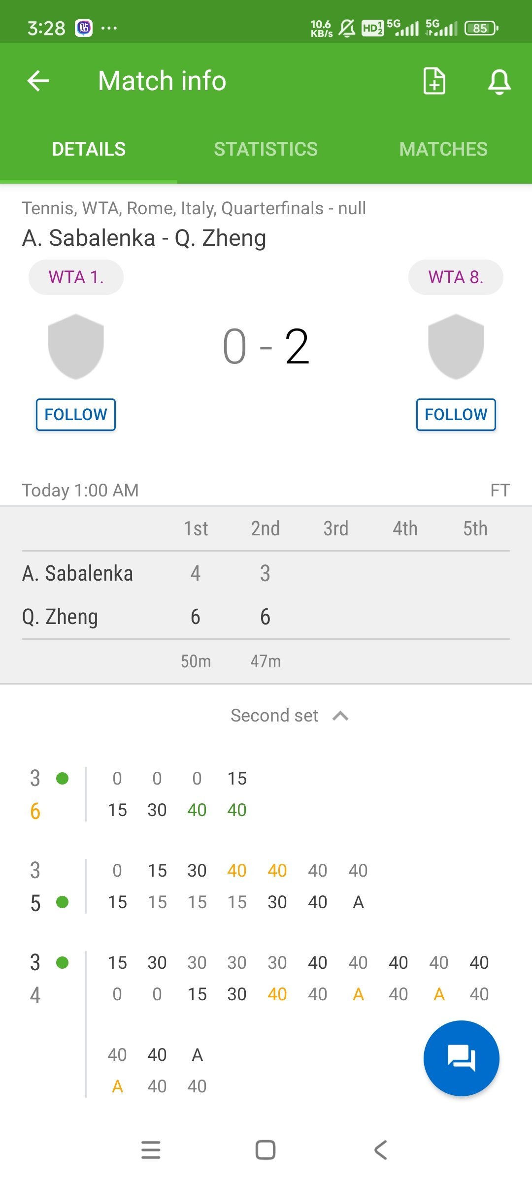Tap the WTA 1. ranking badge
Image resolution: width=532 pixels, height=1182 pixels.
tap(76, 277)
